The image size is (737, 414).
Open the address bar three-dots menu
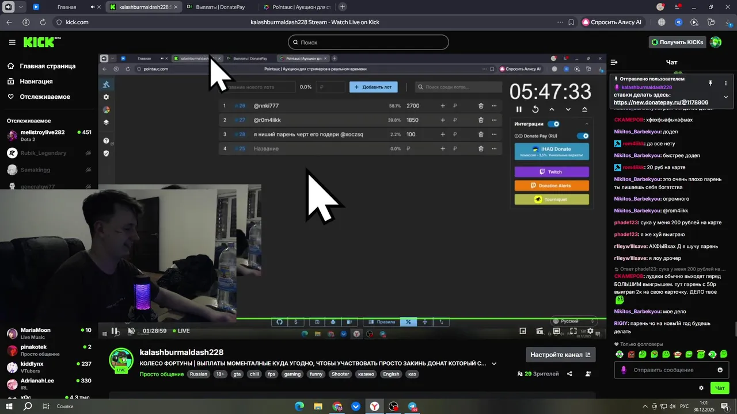560,22
